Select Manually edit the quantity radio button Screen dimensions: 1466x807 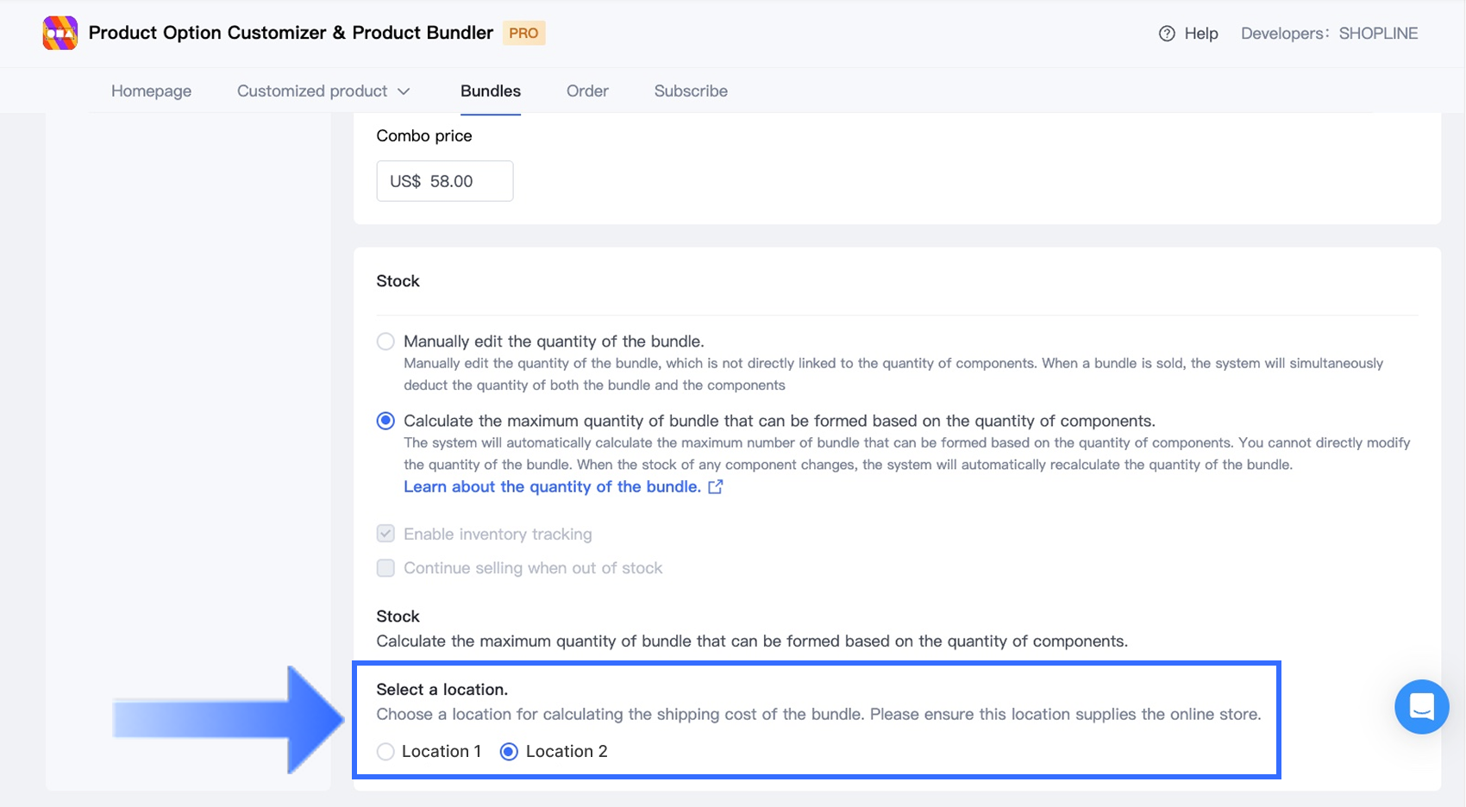[x=385, y=341]
